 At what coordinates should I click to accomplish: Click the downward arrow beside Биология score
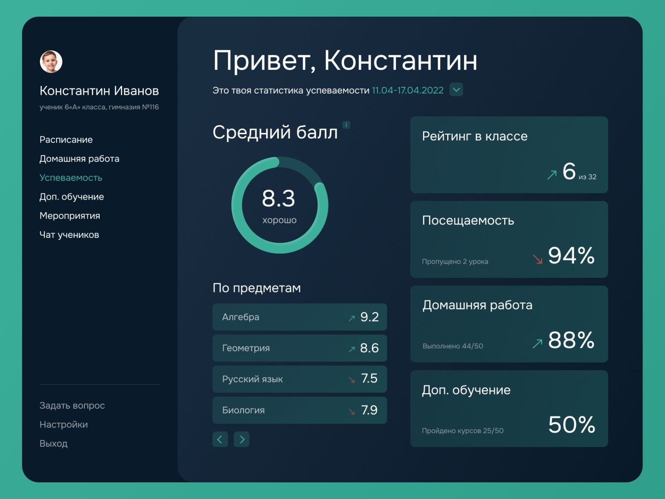[x=351, y=410]
